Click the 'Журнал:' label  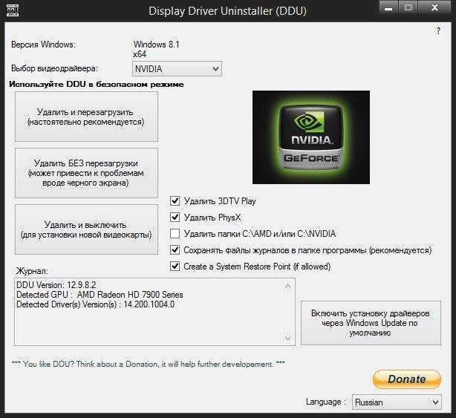(32, 271)
